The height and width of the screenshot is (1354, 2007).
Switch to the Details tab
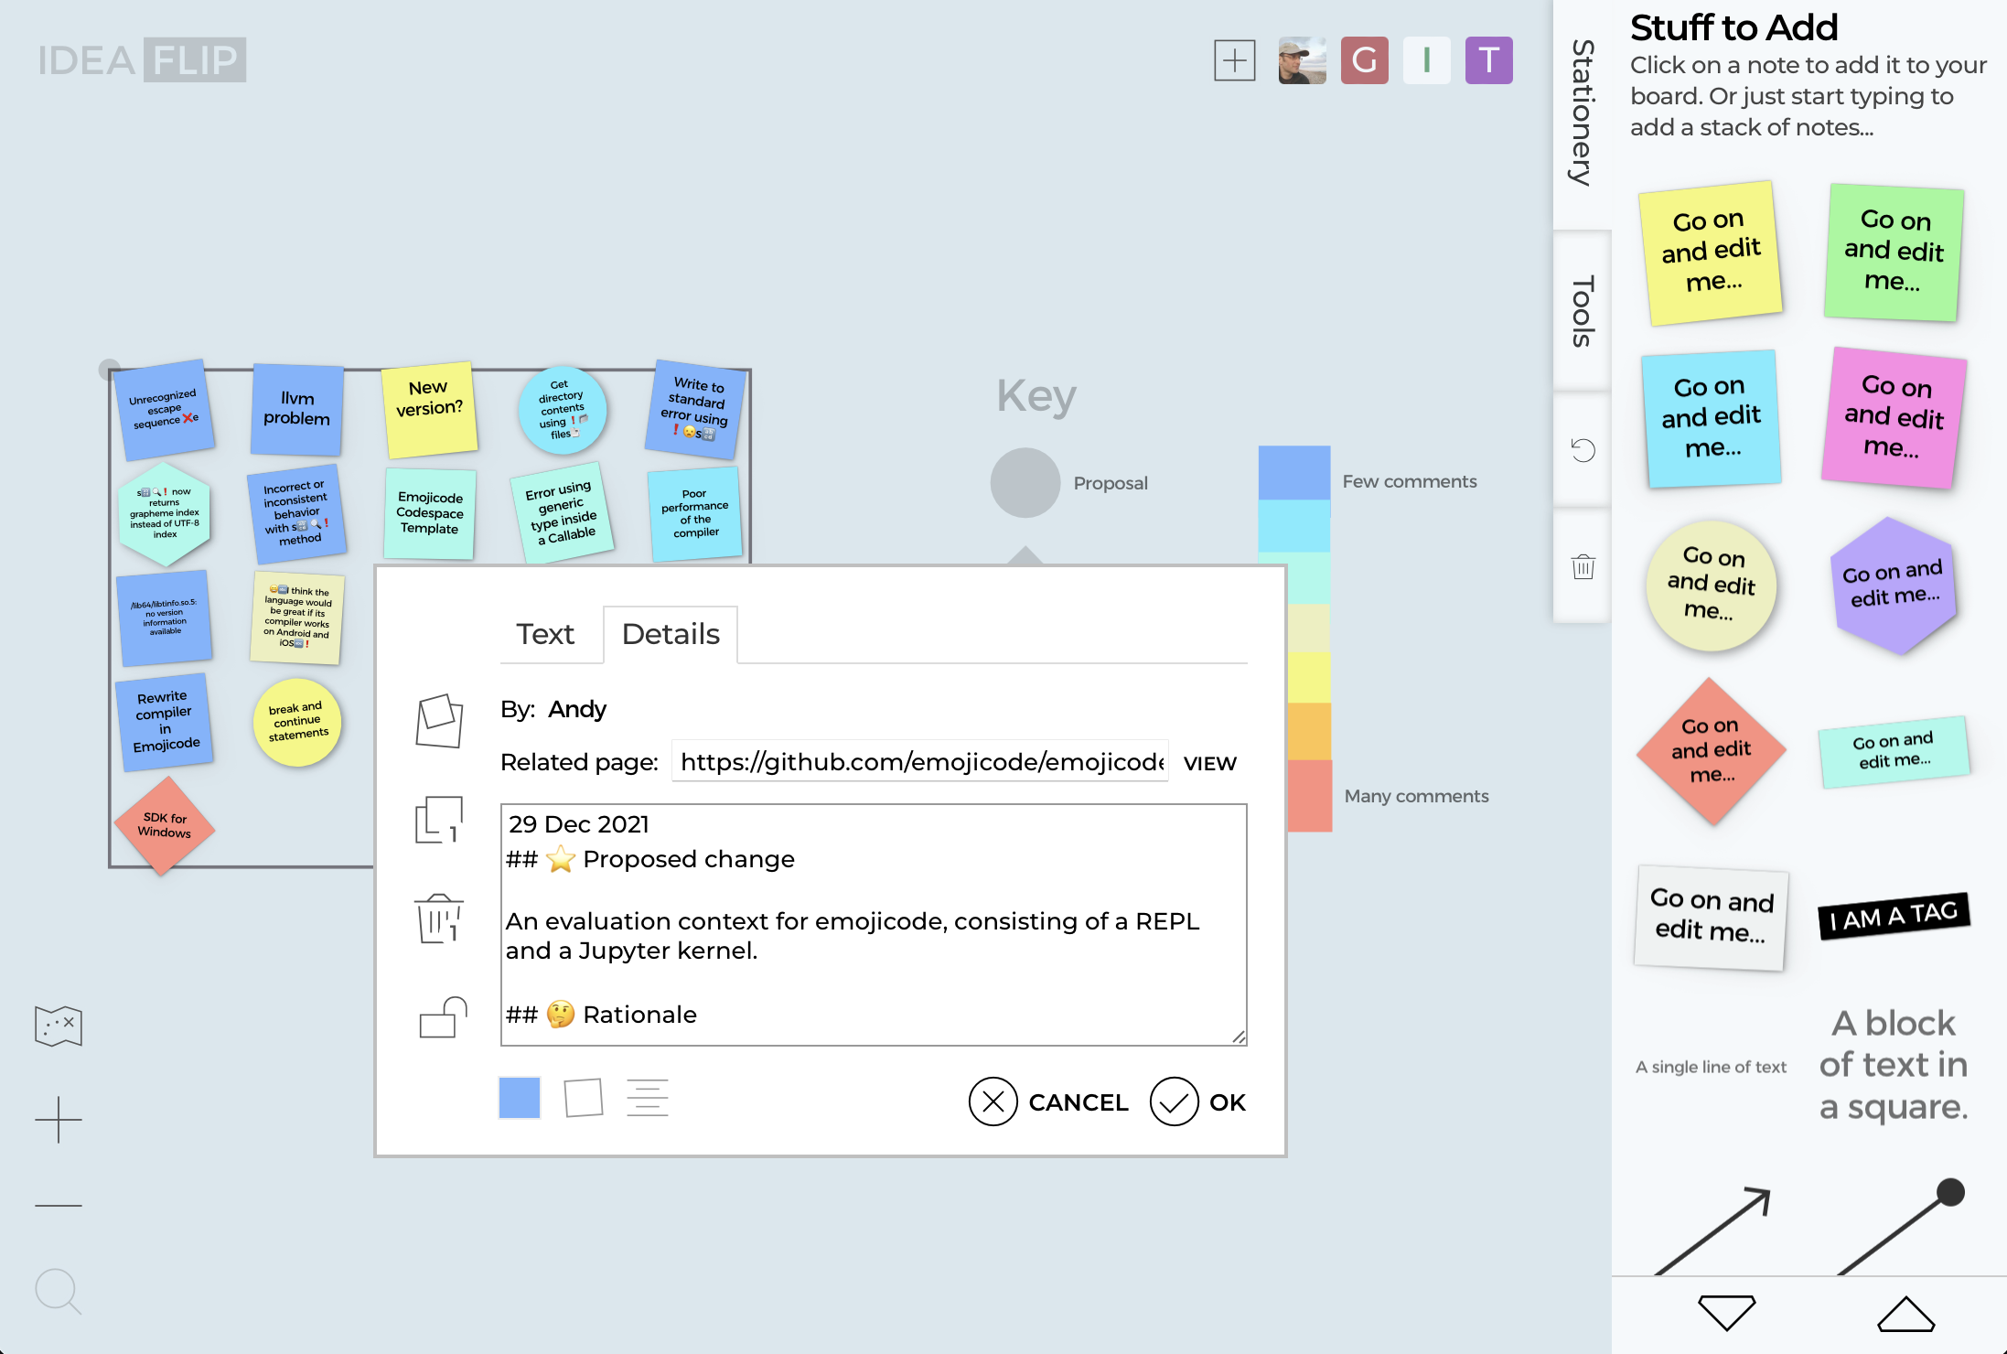[671, 634]
